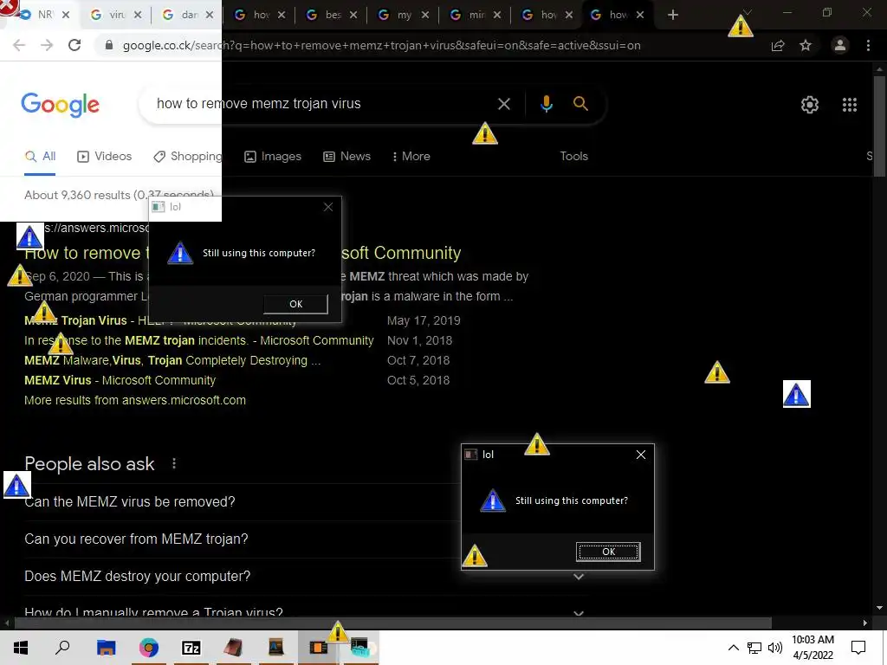This screenshot has width=887, height=665.
Task: Expand 'How do I manually remove a Trojan virus?'
Action: click(x=306, y=612)
